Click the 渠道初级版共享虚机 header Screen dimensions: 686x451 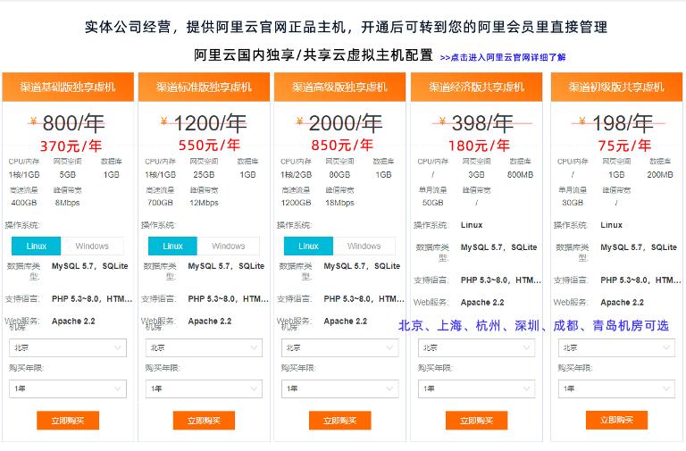point(616,87)
